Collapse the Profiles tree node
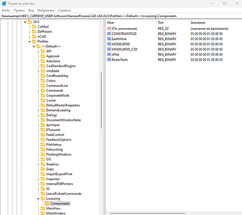 [30, 41]
